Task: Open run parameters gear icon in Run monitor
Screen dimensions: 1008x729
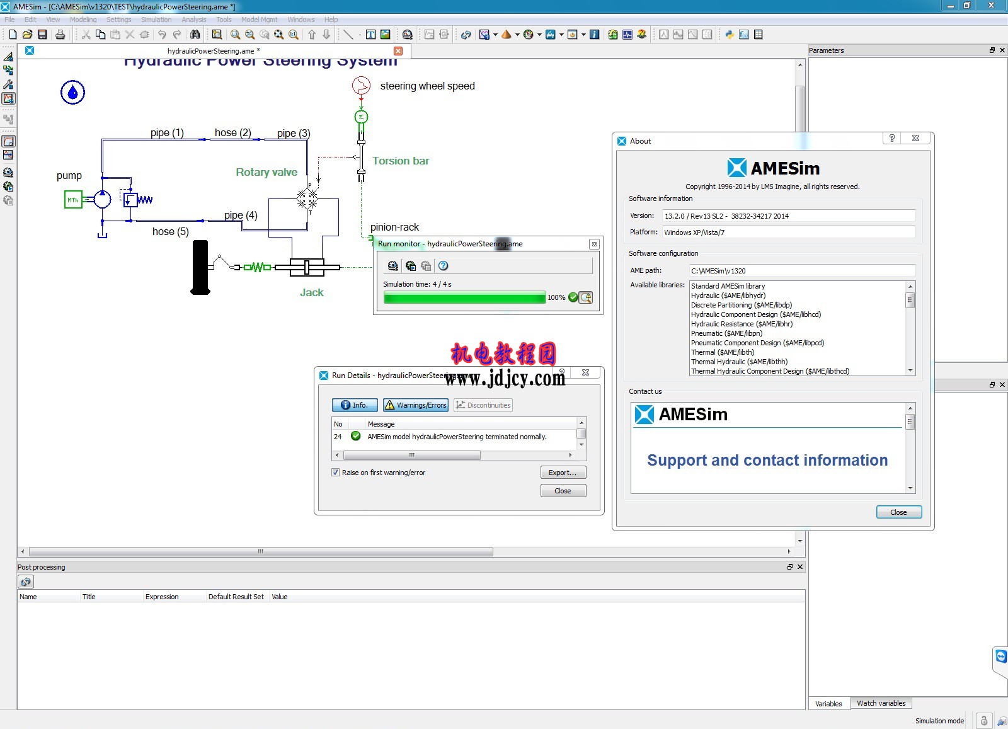Action: point(392,266)
